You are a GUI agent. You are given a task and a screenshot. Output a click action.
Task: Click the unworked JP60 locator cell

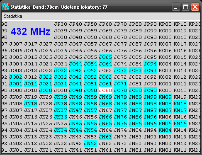pyautogui.click(x=105, y=24)
